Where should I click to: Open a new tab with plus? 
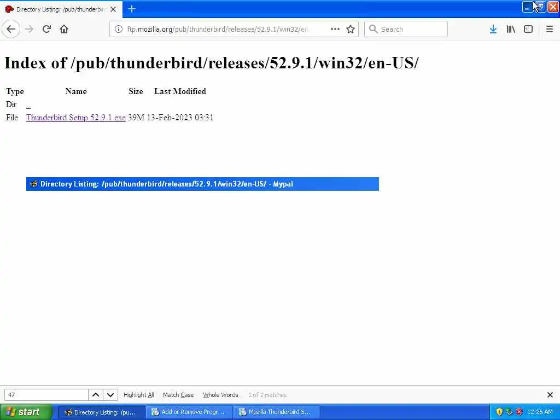coord(131,9)
